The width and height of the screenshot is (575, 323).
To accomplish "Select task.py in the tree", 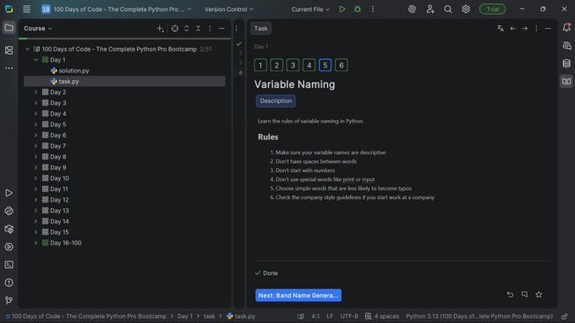I will click(x=124, y=81).
